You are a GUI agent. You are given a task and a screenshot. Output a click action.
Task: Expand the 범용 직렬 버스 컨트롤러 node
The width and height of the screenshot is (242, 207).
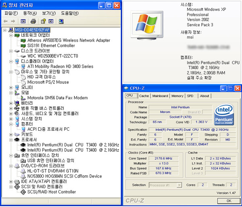[11, 109]
